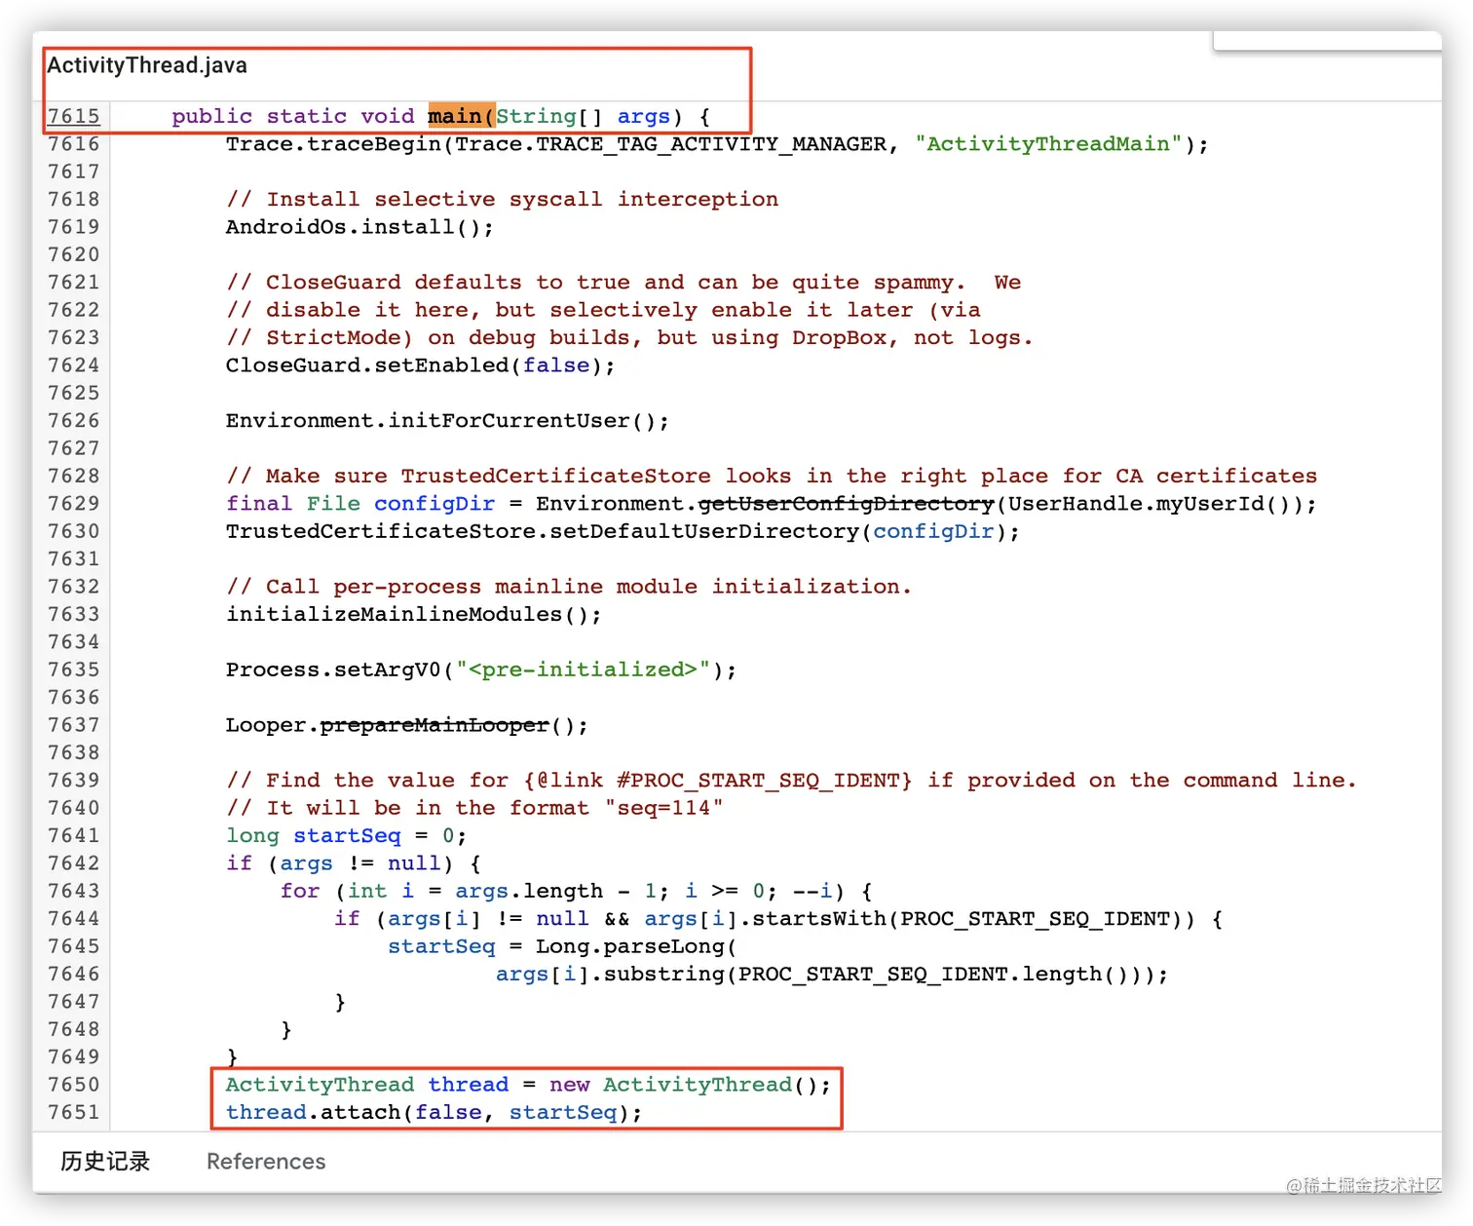The width and height of the screenshot is (1473, 1226).
Task: Click UserHandle.myUserId() call
Action: click(1151, 503)
